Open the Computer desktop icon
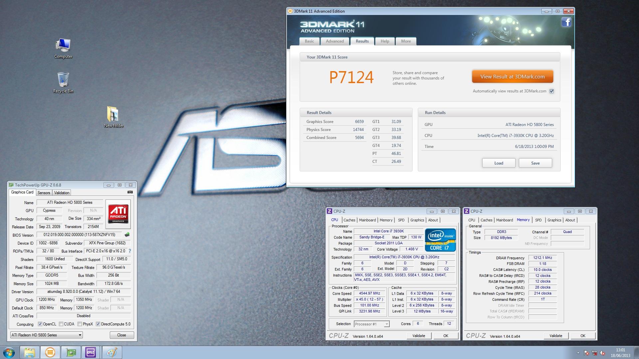 63,49
